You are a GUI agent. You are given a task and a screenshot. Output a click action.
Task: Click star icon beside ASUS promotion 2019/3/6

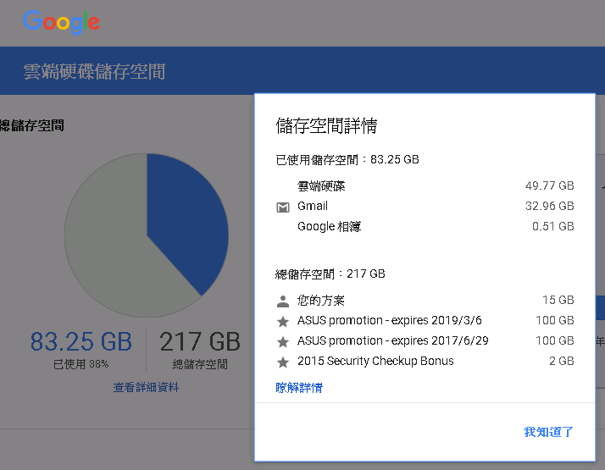click(x=283, y=321)
